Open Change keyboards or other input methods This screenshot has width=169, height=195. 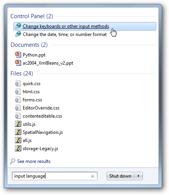coord(85,26)
